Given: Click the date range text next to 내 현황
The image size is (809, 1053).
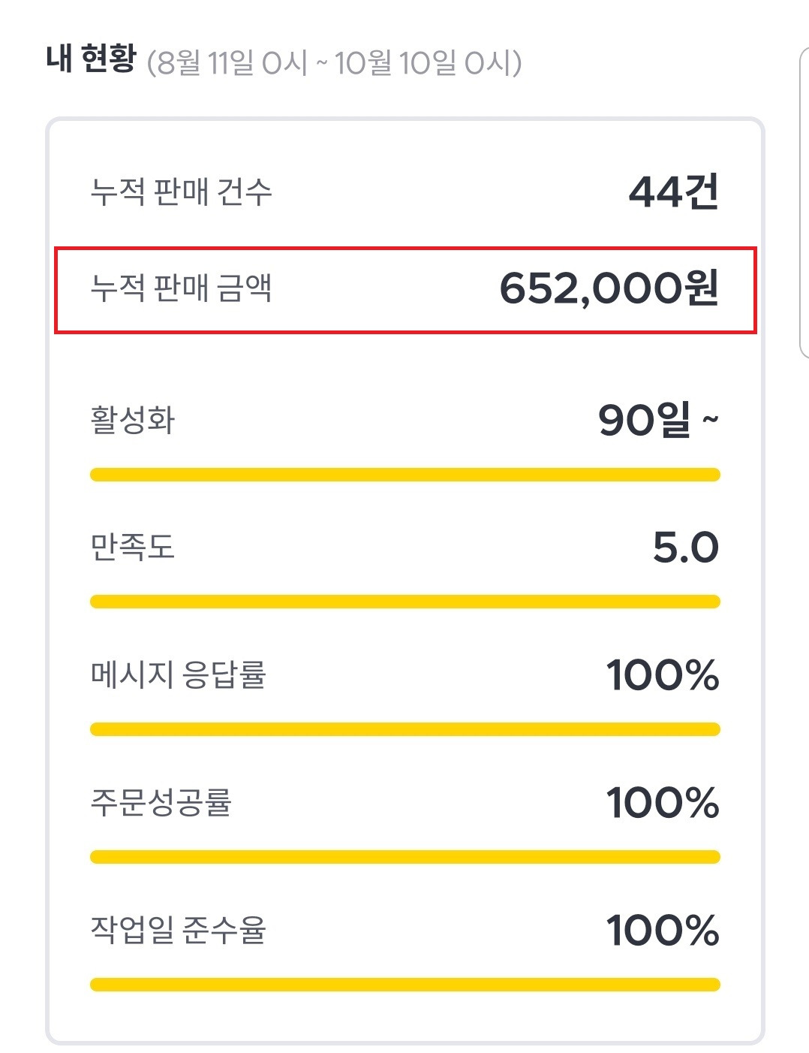Looking at the screenshot, I should pyautogui.click(x=334, y=63).
